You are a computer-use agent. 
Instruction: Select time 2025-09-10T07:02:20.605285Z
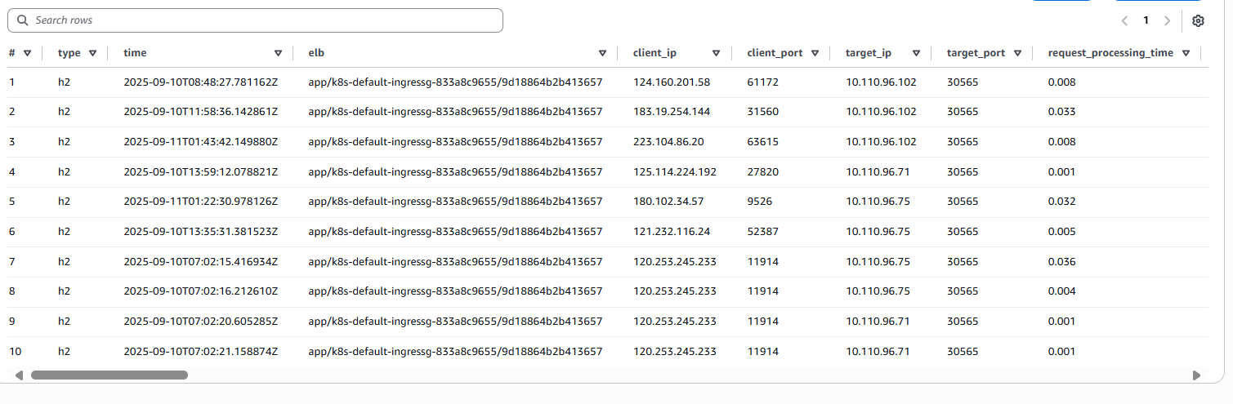pos(201,322)
